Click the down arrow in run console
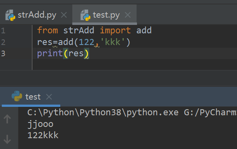The width and height of the screenshot is (237, 149). [7, 139]
